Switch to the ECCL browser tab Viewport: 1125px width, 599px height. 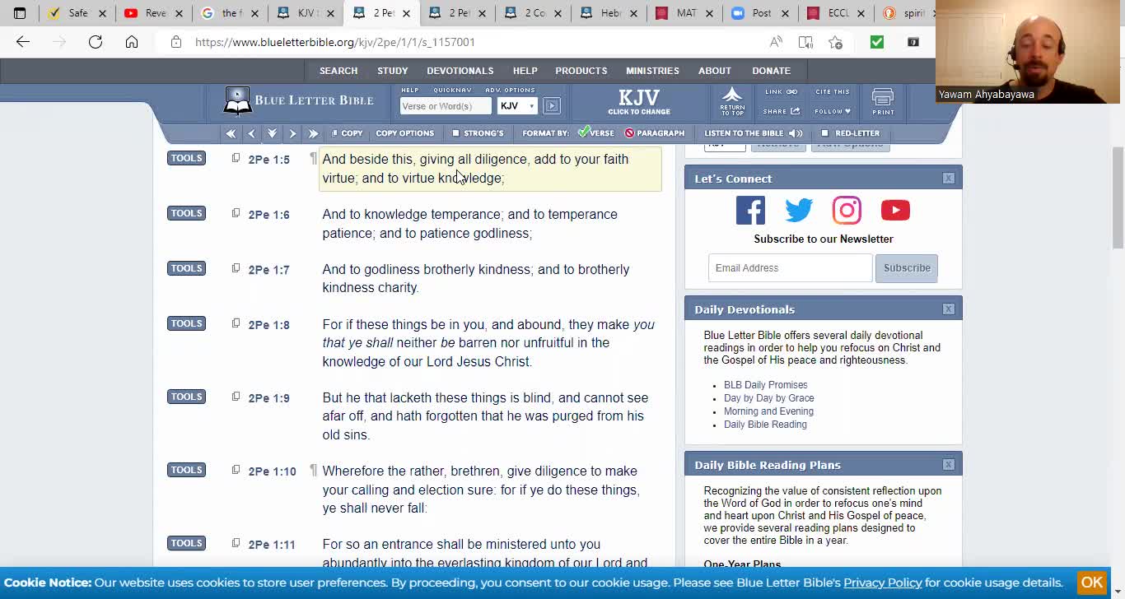[837, 13]
